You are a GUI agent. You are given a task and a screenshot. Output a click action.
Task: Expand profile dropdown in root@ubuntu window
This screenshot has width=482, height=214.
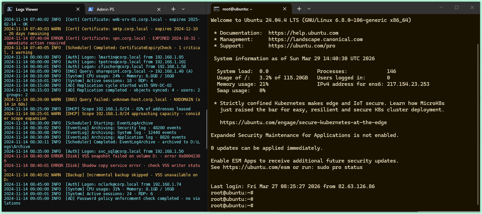(x=309, y=9)
